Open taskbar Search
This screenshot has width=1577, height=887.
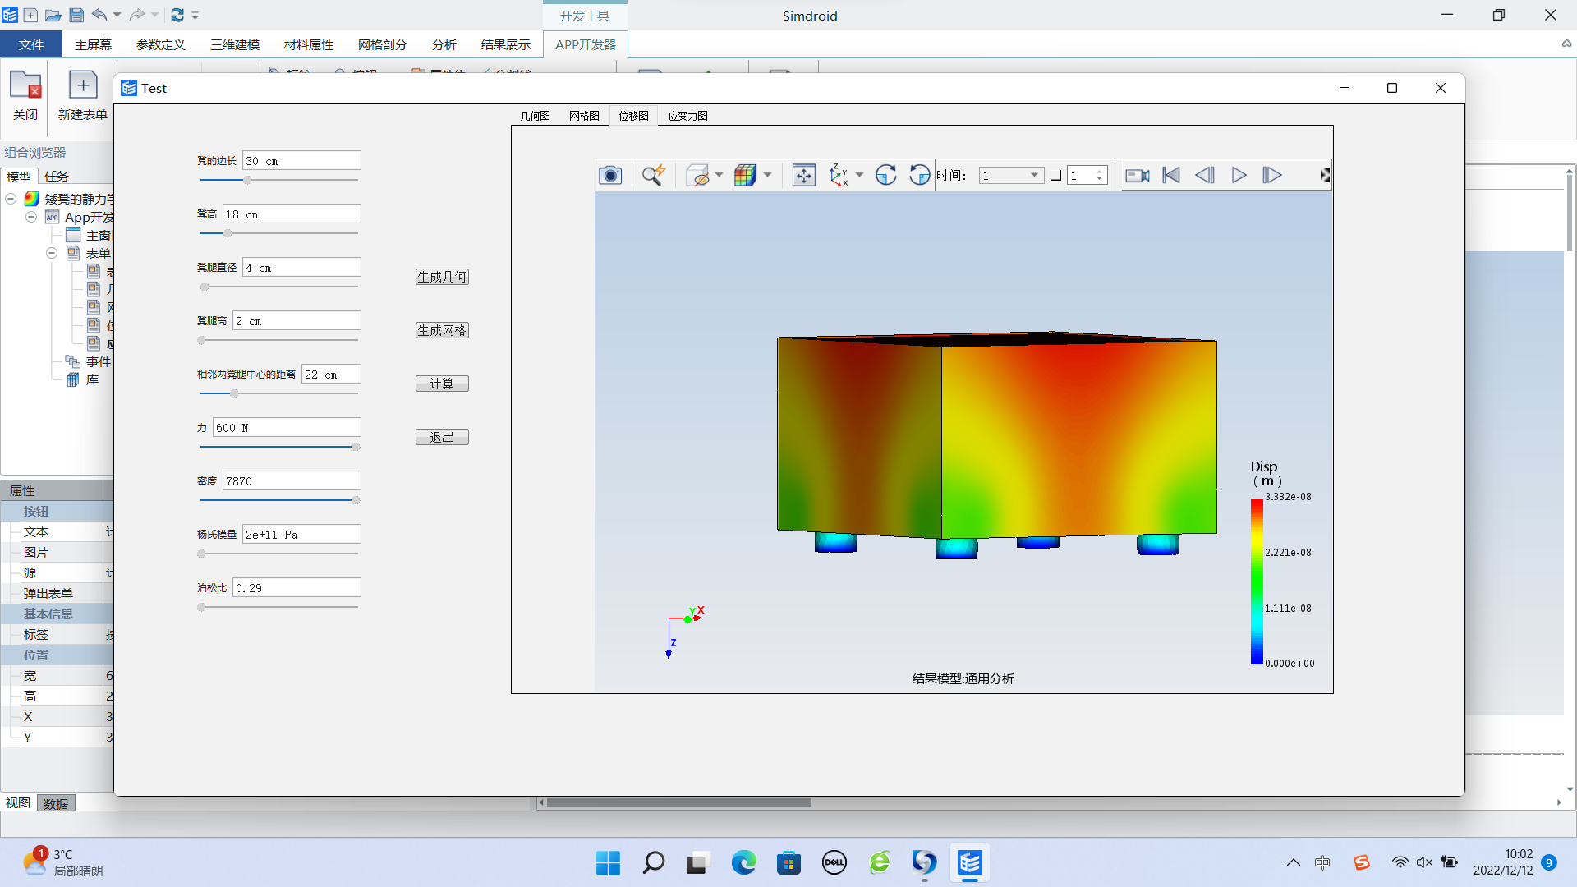click(x=654, y=862)
